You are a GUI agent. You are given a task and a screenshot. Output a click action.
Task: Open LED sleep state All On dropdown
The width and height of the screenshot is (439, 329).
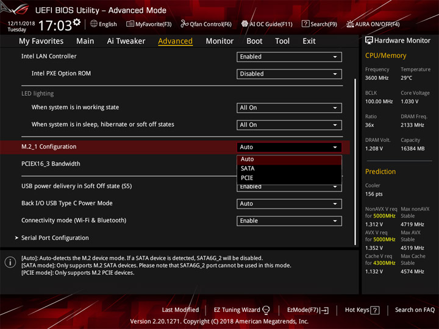pos(289,125)
